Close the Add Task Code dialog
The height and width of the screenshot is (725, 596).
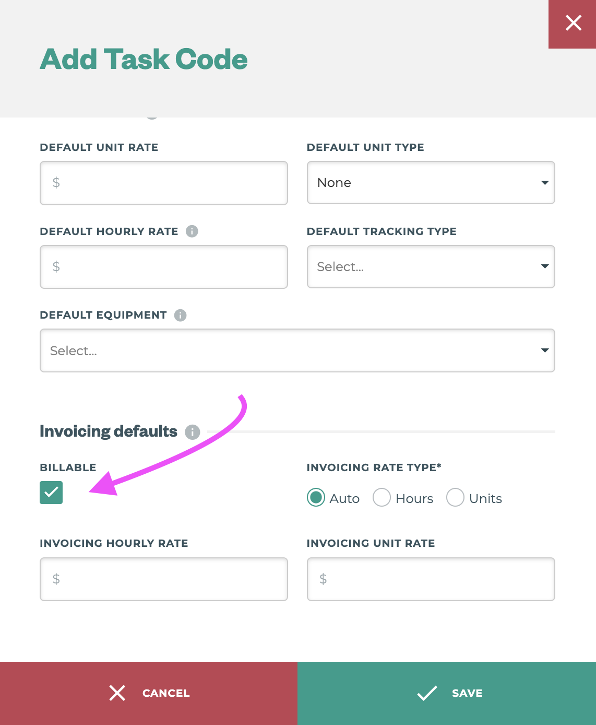coord(573,24)
